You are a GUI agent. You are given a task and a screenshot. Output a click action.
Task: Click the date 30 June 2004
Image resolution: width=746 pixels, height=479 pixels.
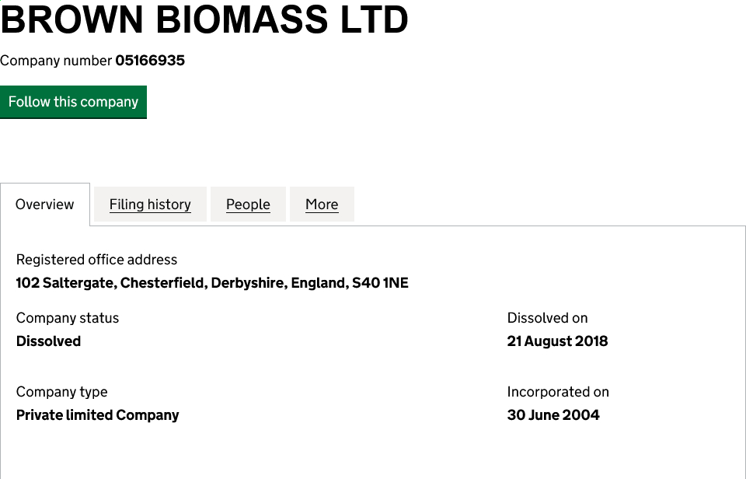point(553,415)
